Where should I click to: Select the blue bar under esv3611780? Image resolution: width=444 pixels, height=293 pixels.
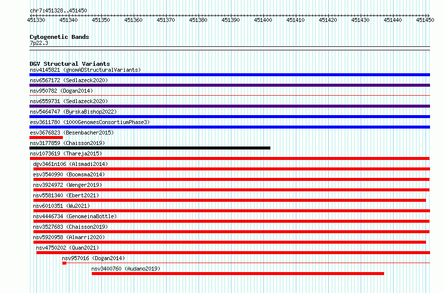pos(229,127)
